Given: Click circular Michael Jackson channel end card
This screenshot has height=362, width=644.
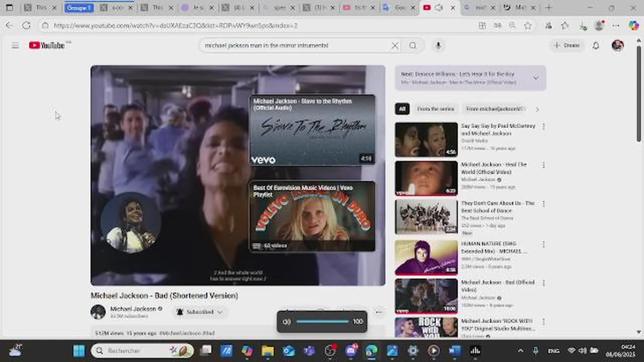Looking at the screenshot, I should click(131, 223).
